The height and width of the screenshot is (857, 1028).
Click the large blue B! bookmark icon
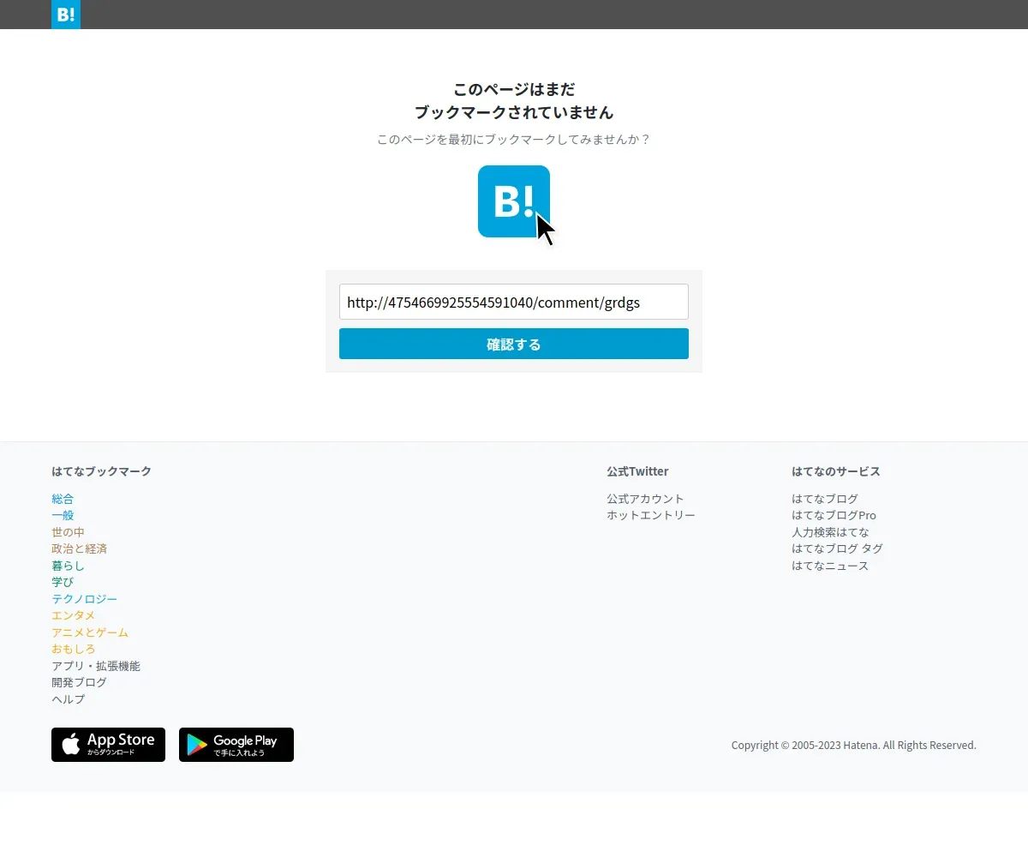(514, 201)
